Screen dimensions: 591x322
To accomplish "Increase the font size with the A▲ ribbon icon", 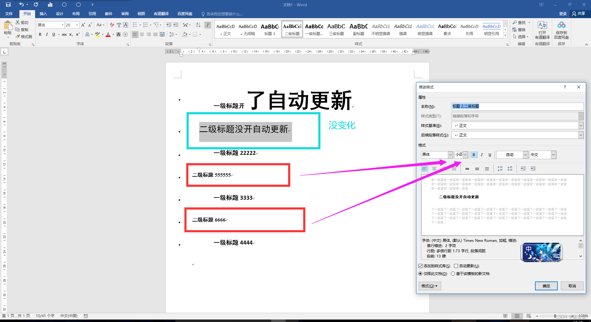I will tap(83, 25).
